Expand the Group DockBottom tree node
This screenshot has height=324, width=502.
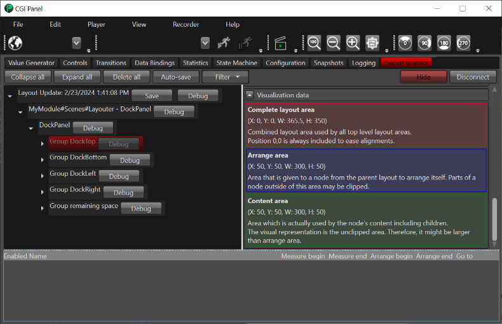(x=43, y=159)
